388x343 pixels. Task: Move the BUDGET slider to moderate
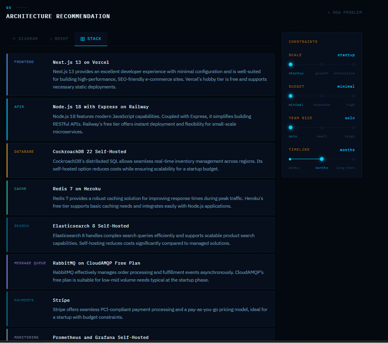click(322, 96)
